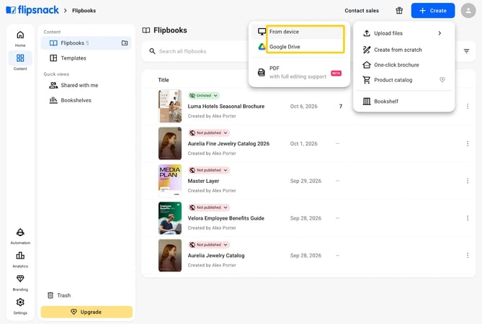Choose Create from scratch
This screenshot has height=324, width=482.
click(x=403, y=50)
